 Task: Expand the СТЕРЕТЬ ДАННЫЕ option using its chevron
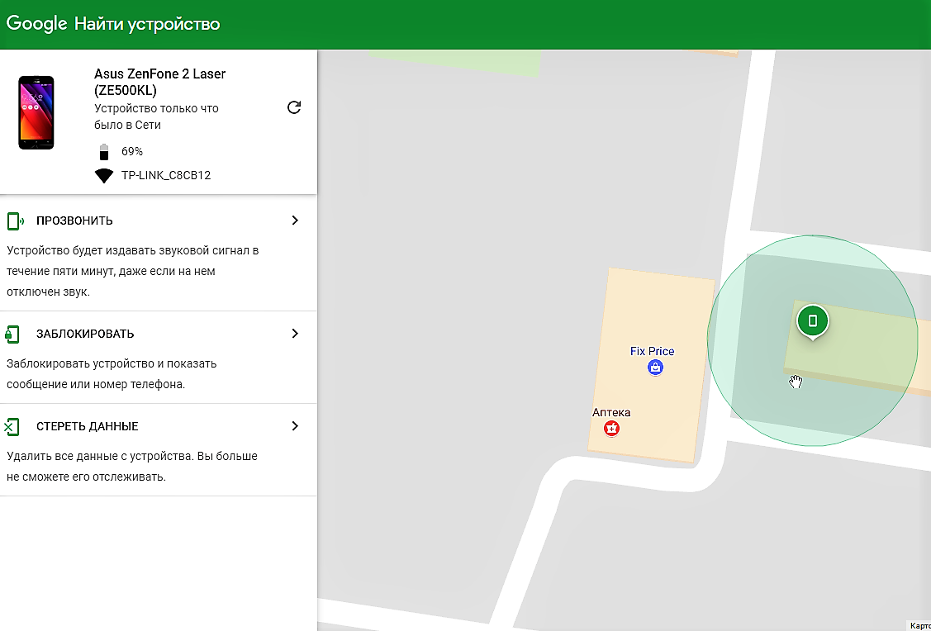tap(295, 426)
